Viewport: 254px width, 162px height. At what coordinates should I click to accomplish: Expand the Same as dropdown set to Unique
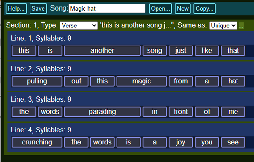(x=223, y=26)
